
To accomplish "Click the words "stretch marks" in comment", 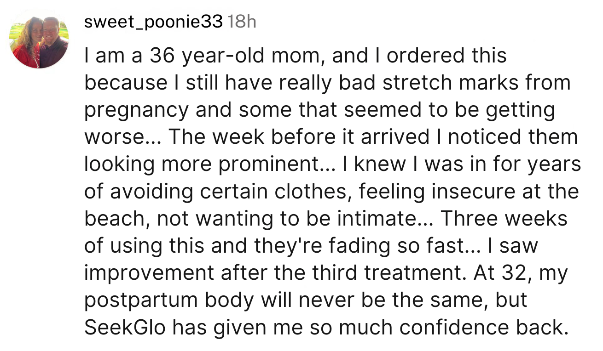I will 452,83.
